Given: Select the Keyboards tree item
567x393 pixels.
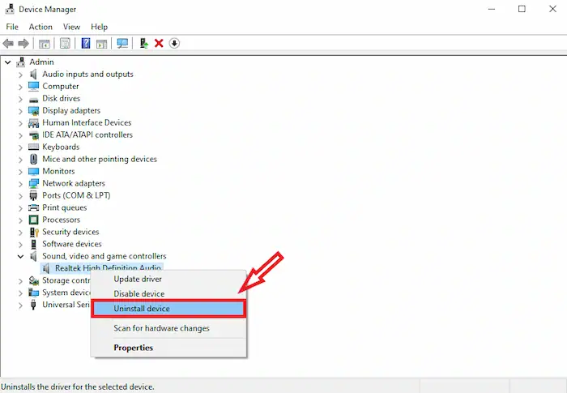Looking at the screenshot, I should (x=61, y=147).
